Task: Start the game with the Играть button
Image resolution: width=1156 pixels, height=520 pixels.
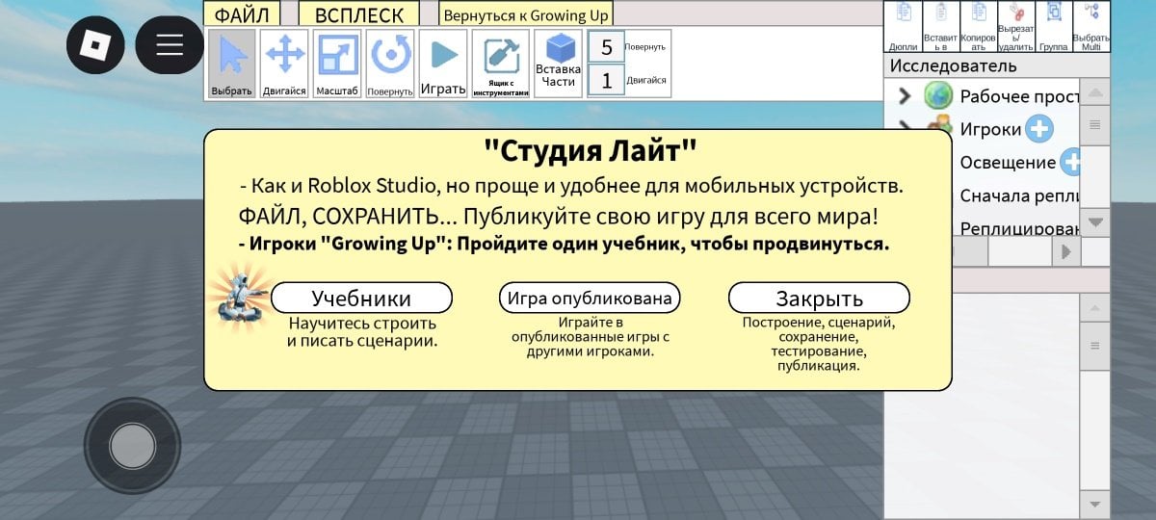Action: tap(443, 64)
